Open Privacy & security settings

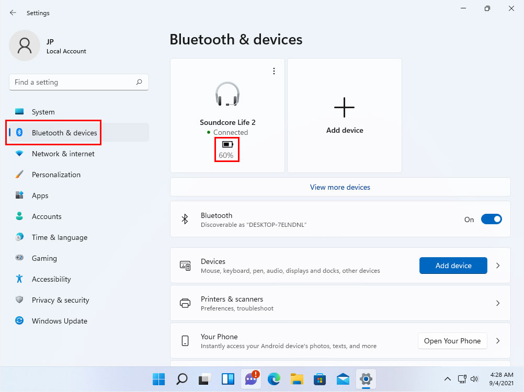[x=61, y=300]
